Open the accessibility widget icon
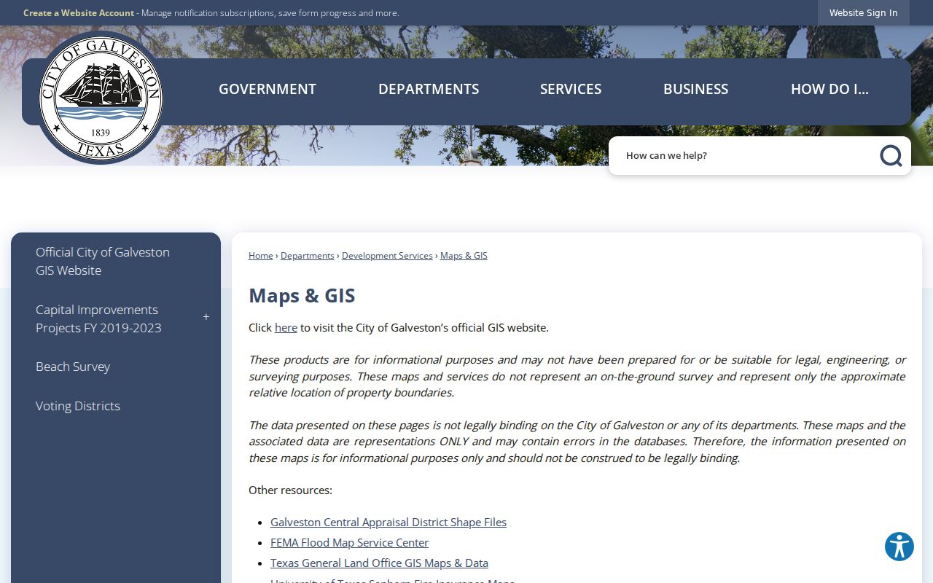 click(899, 547)
